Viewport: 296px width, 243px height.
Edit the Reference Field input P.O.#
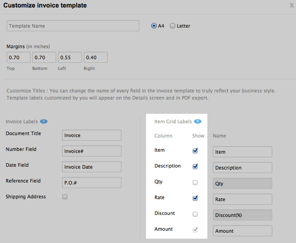point(92,183)
